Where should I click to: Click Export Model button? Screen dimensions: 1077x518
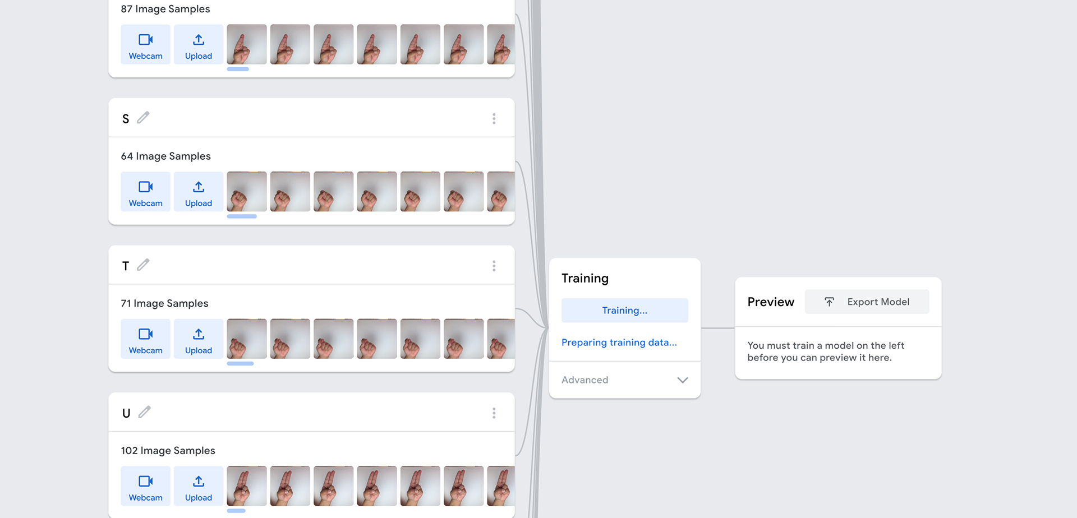pos(867,302)
